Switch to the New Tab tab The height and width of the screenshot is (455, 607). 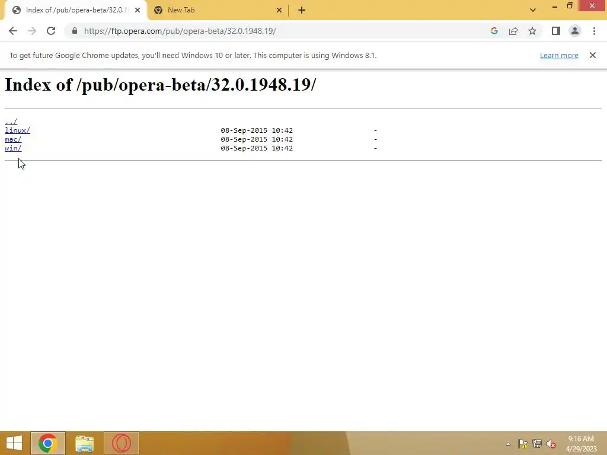tap(218, 10)
